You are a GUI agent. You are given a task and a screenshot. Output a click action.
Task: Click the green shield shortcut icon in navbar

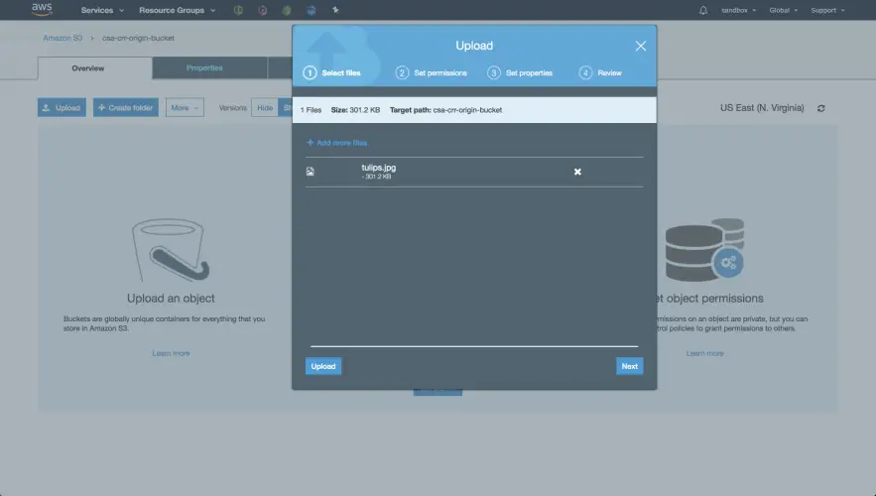coord(238,10)
